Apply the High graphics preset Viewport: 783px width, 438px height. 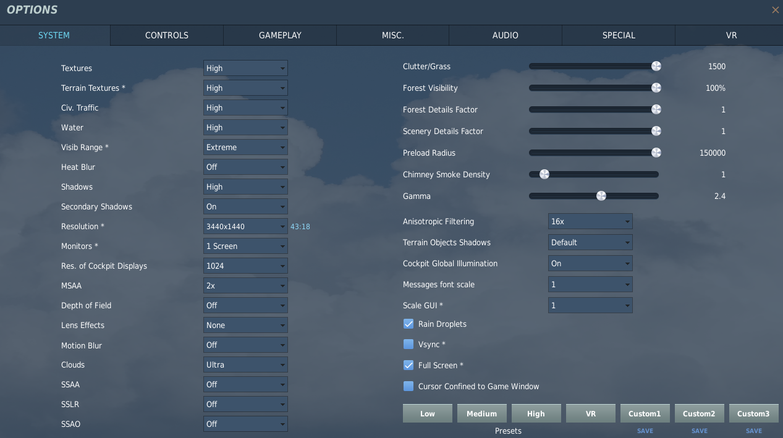click(536, 413)
